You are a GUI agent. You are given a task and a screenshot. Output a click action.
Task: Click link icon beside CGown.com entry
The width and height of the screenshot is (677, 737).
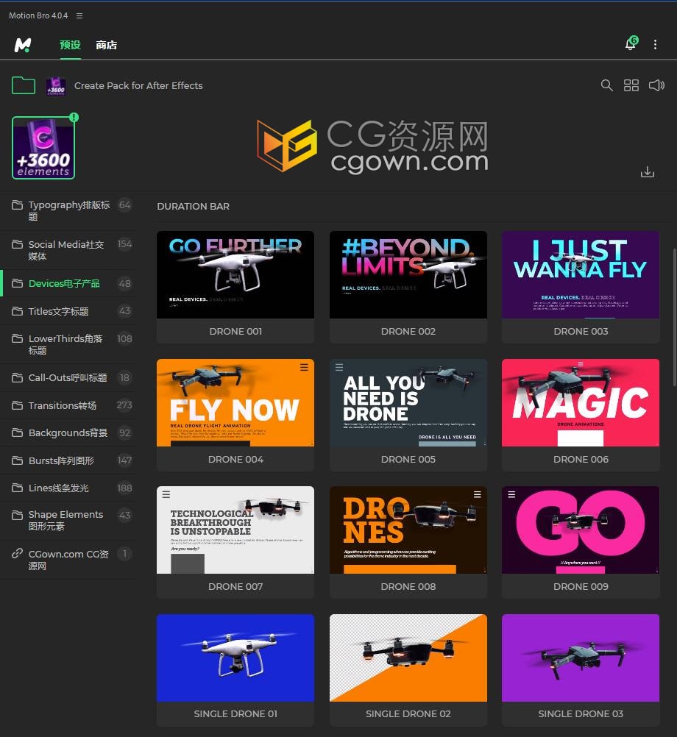click(x=17, y=553)
